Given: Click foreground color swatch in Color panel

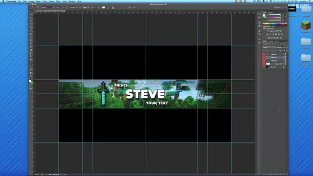Looking at the screenshot, I should tap(264, 15).
